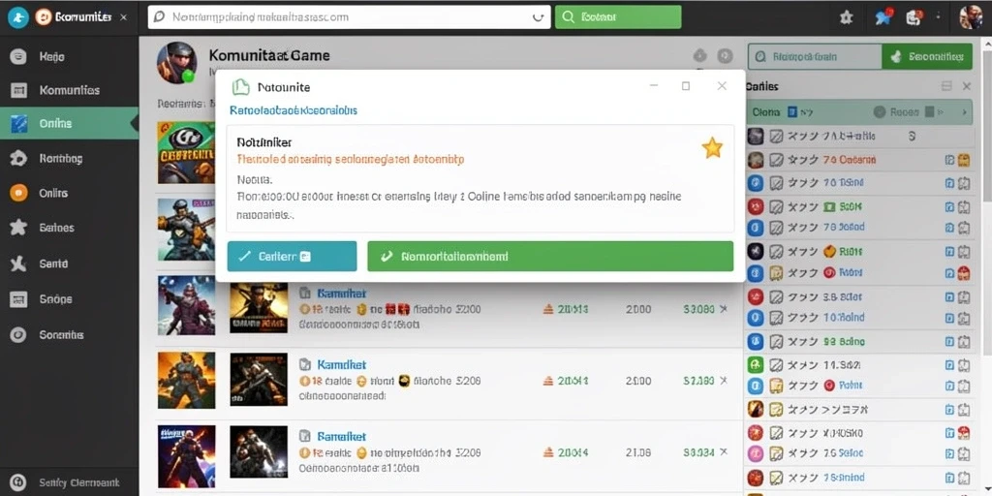992x496 pixels.
Task: Open the address bar dropdown chevron
Action: click(x=539, y=17)
